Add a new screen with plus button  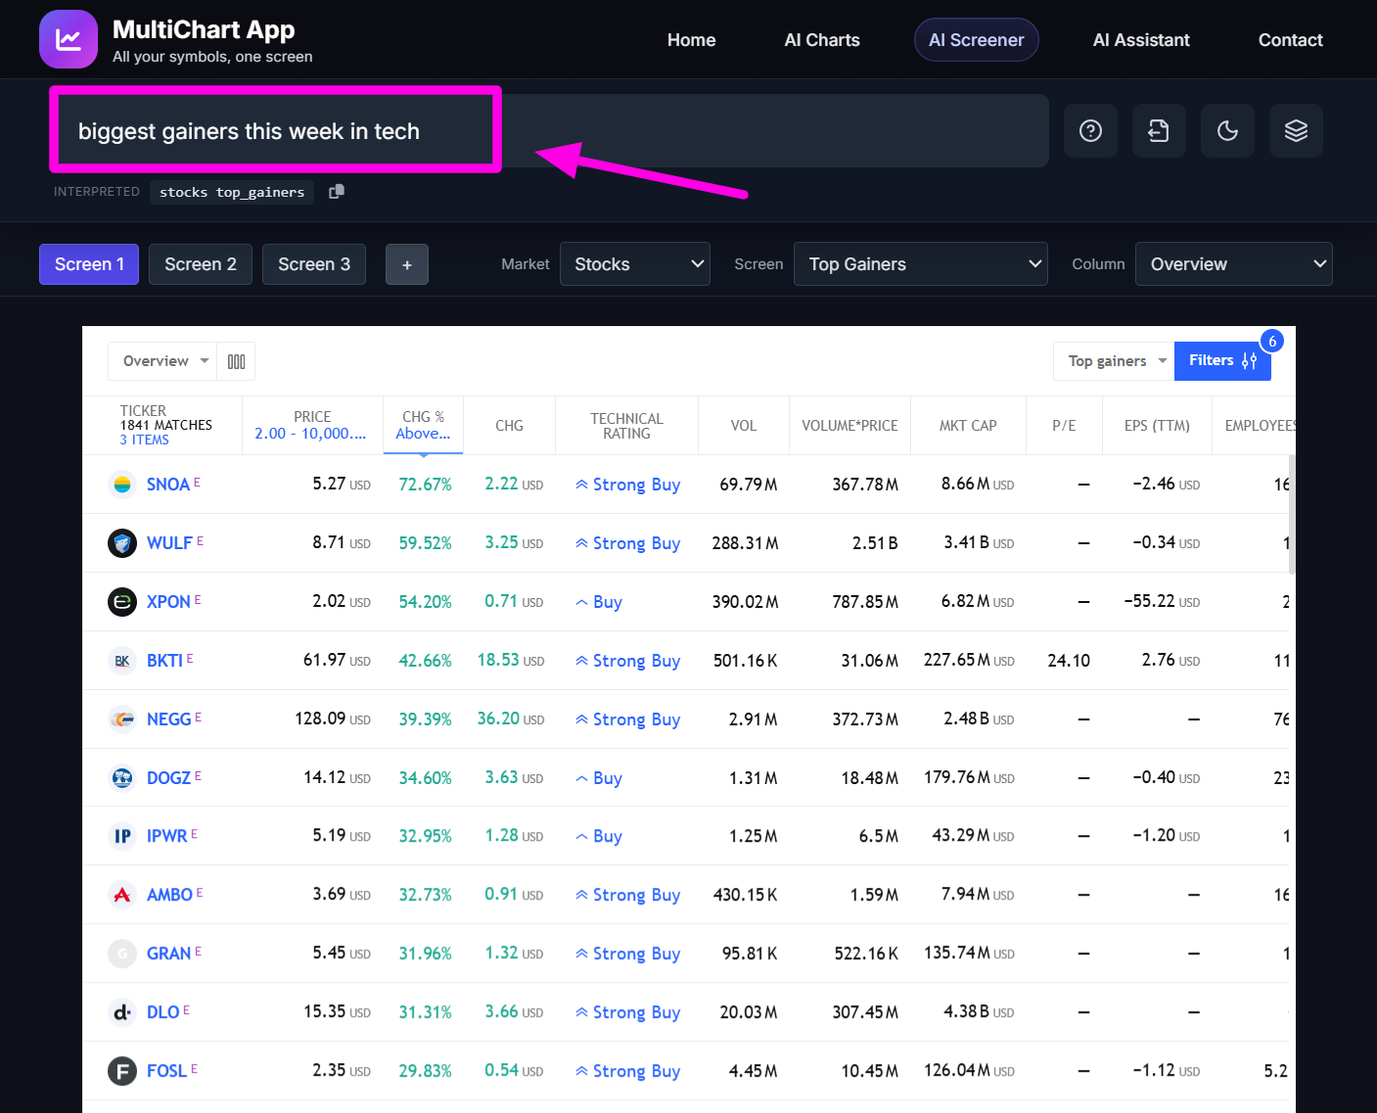tap(407, 264)
